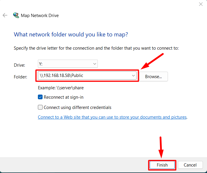Viewport: 207px width, 173px height.
Task: Click the Connect using different credentials label
Action: (78, 108)
